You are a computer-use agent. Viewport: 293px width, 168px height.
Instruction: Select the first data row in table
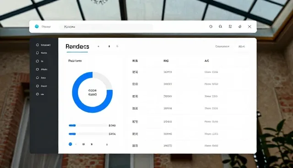click(x=189, y=72)
